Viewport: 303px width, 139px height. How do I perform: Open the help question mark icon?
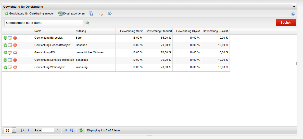[293, 14]
